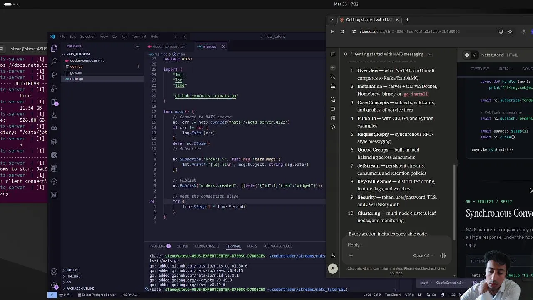Add attachment with plus in reply box
The height and width of the screenshot is (300, 533).
coord(351,256)
